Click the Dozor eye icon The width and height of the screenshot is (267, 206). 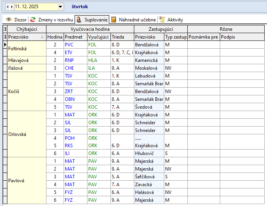(9, 19)
